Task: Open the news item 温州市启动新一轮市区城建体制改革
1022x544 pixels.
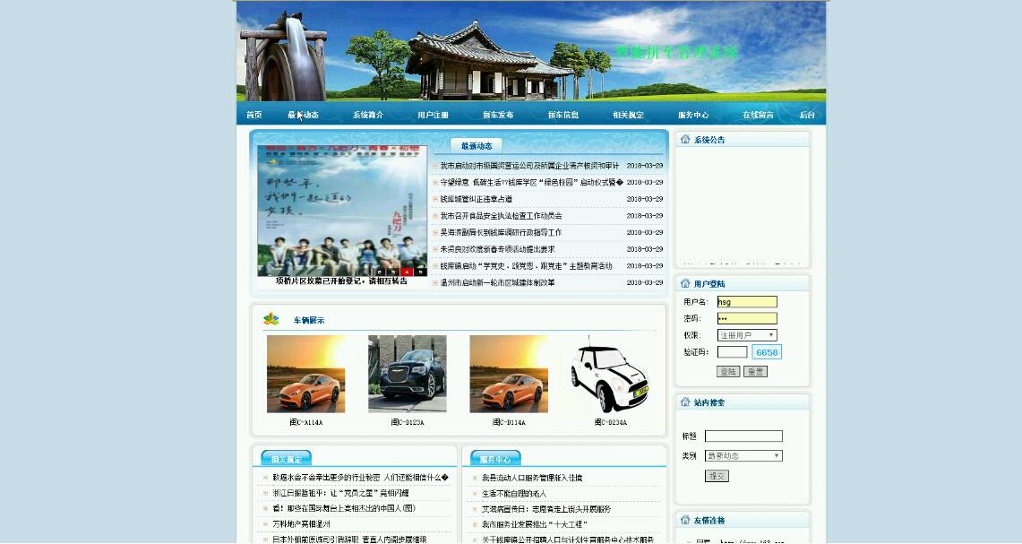Action: [x=497, y=283]
